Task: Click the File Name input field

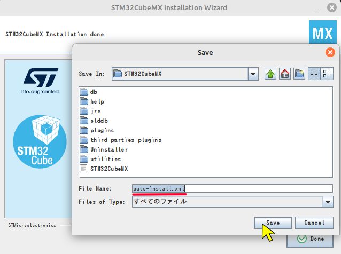Action: point(232,188)
